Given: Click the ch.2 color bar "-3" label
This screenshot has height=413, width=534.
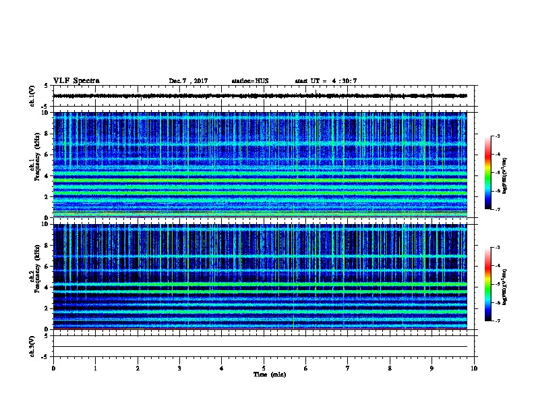Looking at the screenshot, I should click(x=497, y=248).
